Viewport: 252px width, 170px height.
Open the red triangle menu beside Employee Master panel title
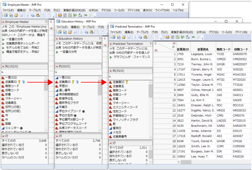[x=3, y=22]
